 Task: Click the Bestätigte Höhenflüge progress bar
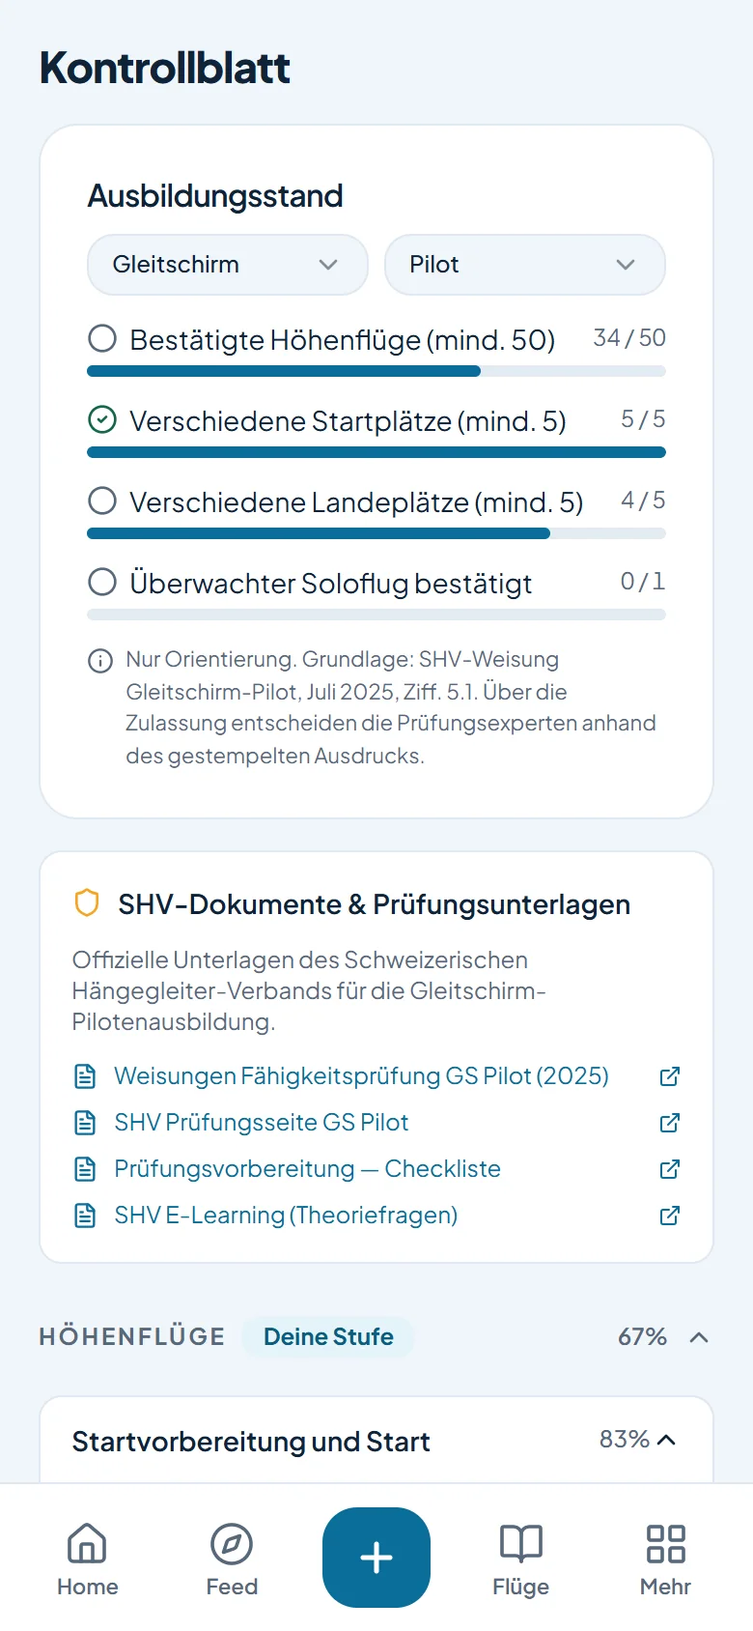(376, 371)
